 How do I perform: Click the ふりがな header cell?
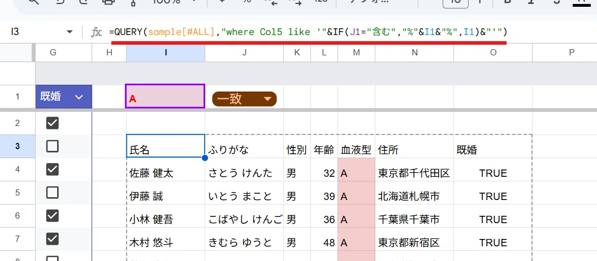tap(244, 146)
